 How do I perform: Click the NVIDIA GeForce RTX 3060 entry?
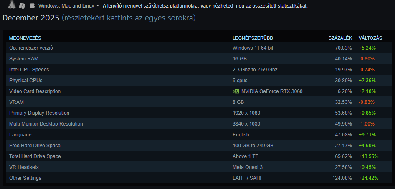[x=272, y=91]
